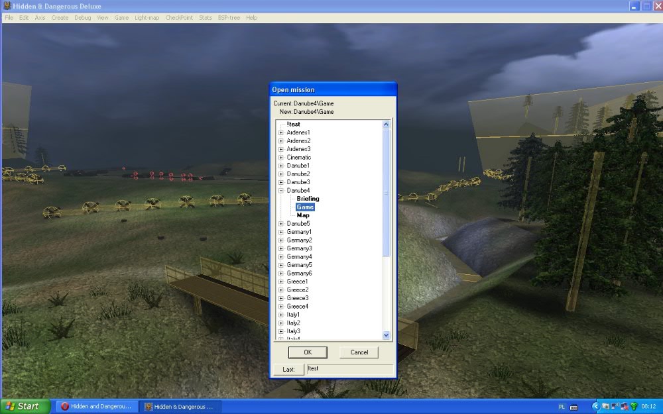Open the File menu

(x=9, y=18)
